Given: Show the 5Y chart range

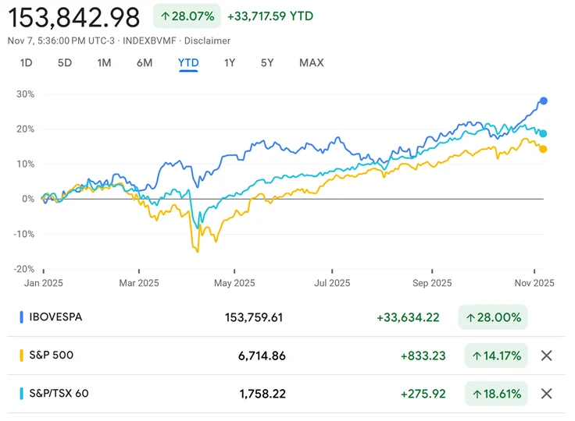Looking at the screenshot, I should click(267, 62).
